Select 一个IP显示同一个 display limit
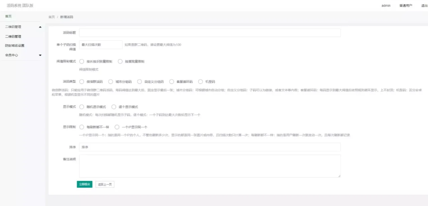The width and height of the screenshot is (428, 206). click(117, 127)
